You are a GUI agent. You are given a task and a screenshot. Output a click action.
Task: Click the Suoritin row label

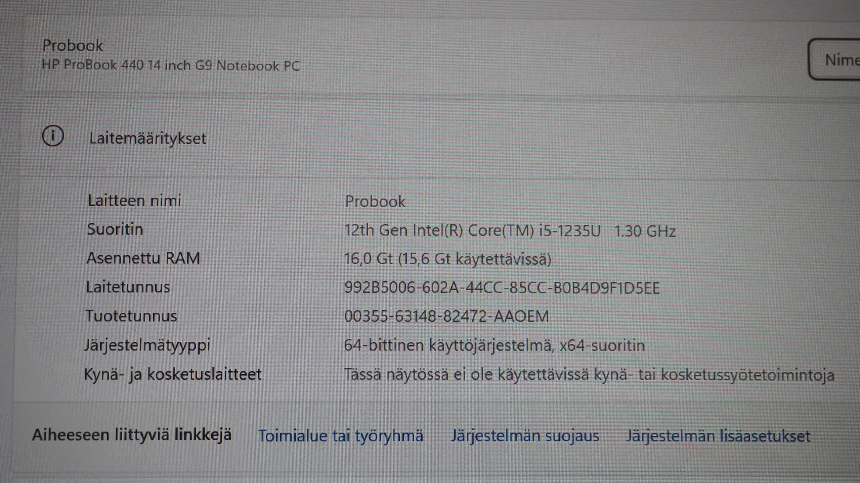(115, 229)
